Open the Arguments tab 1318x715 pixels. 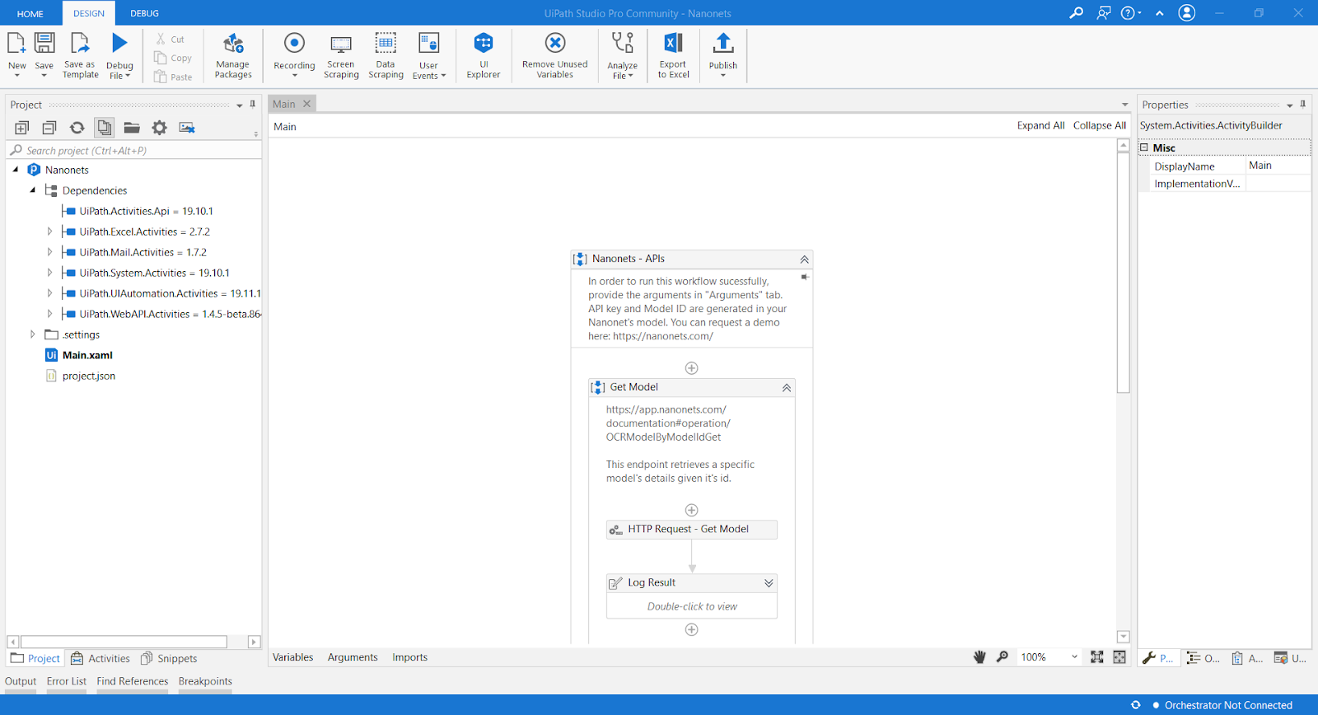pos(352,657)
